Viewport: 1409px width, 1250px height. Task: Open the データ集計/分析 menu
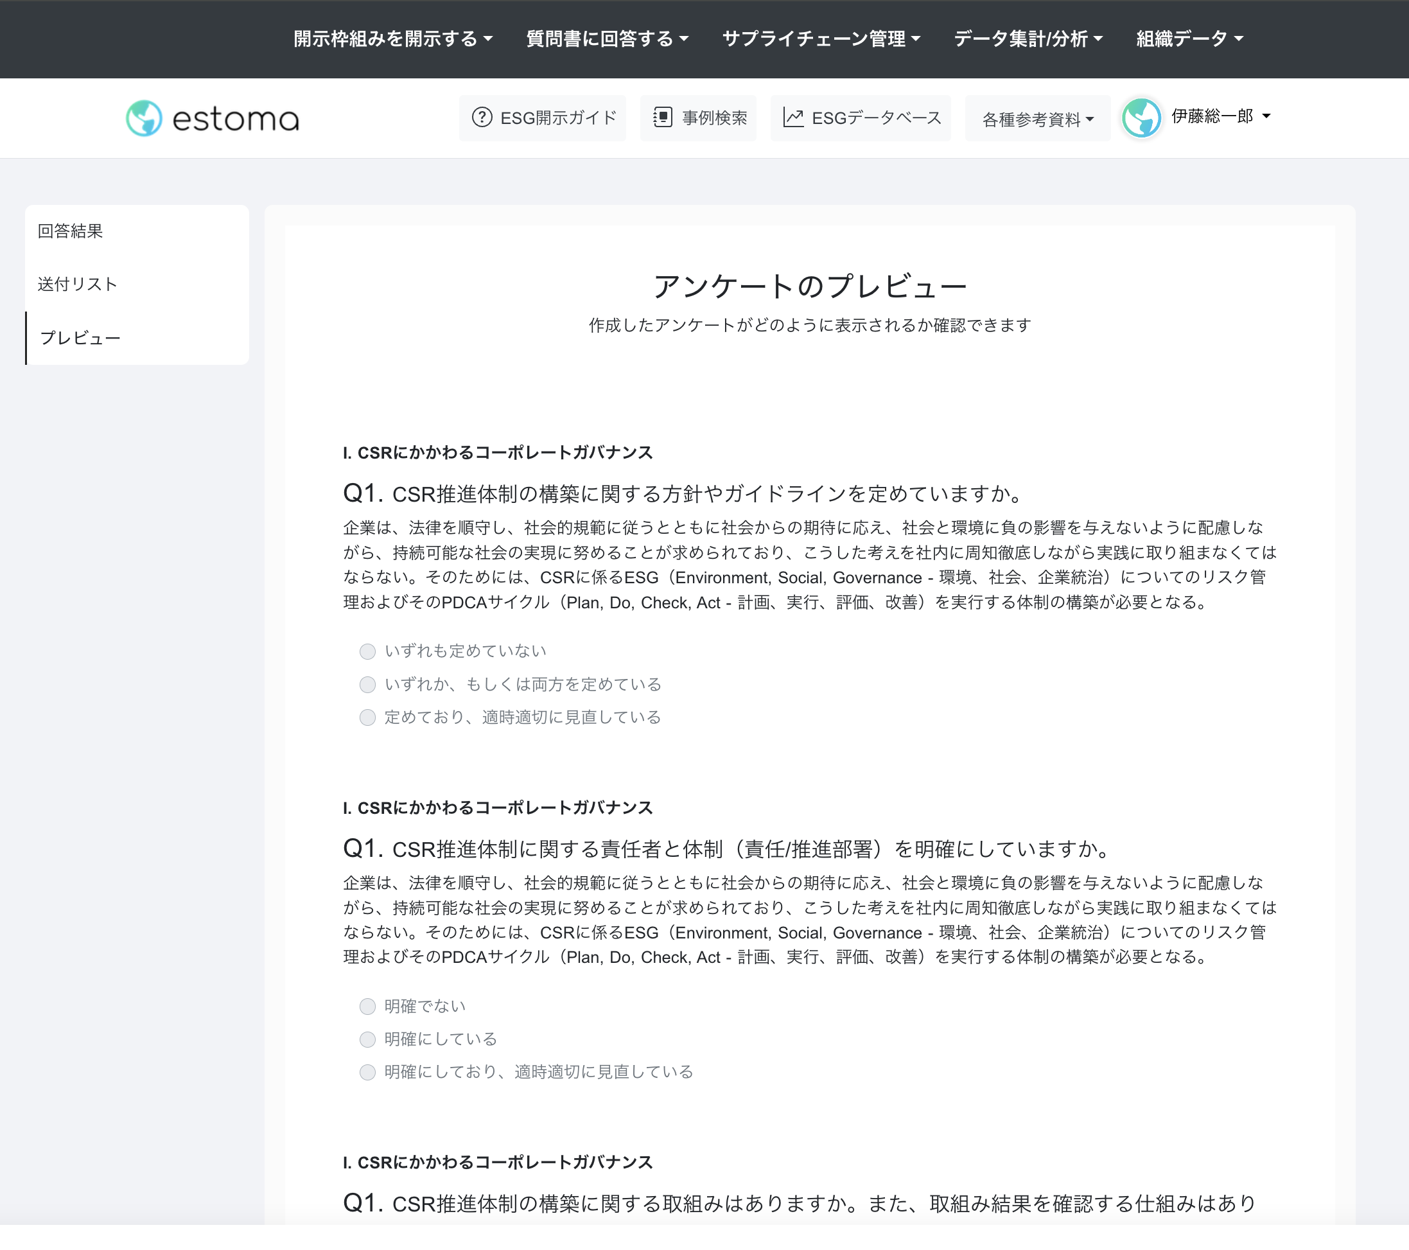[1027, 39]
